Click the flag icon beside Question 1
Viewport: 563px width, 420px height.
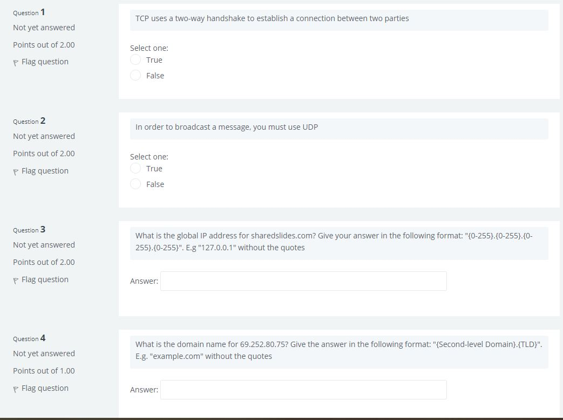[x=16, y=62]
